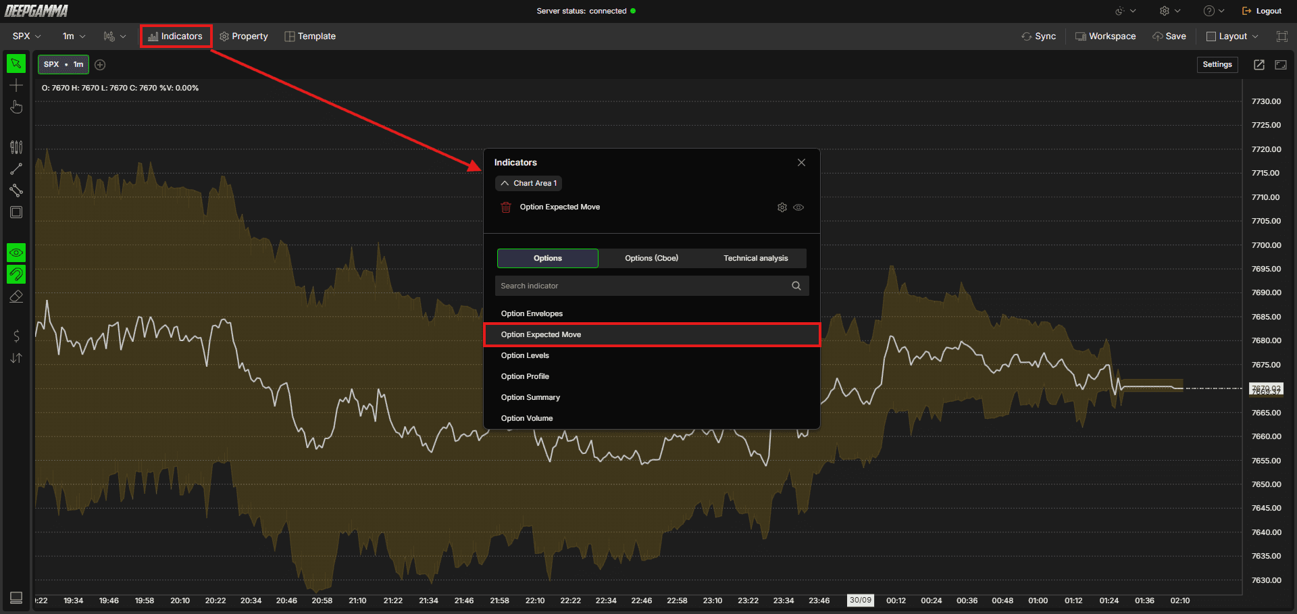Click the Search indicator field

click(x=652, y=286)
